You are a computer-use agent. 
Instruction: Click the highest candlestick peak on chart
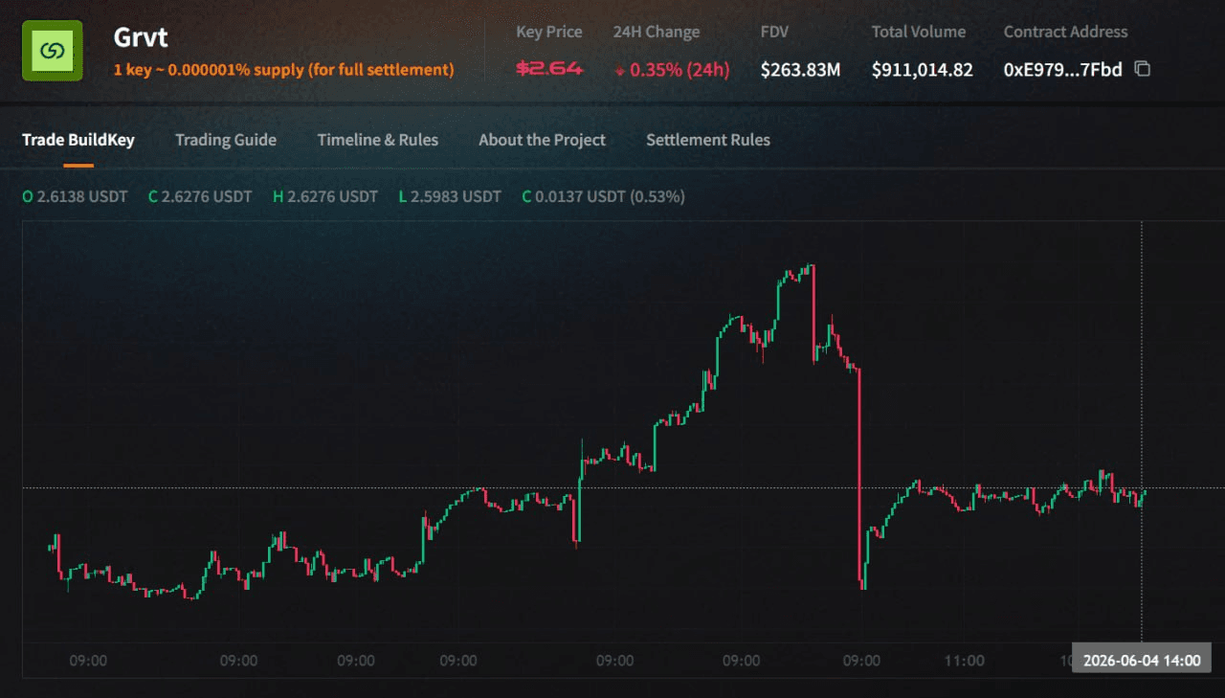click(812, 265)
